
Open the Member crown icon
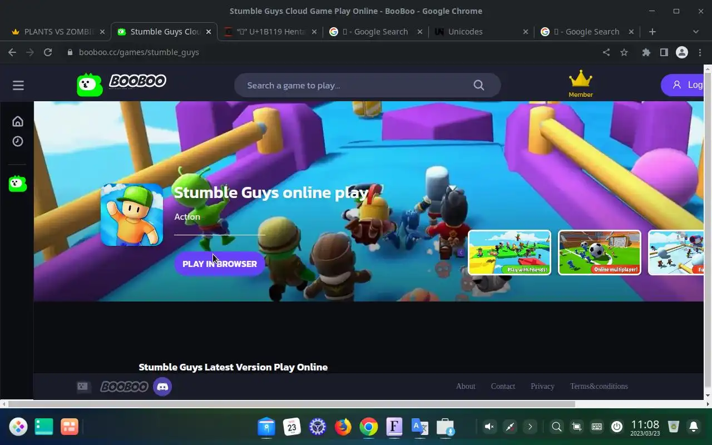(581, 84)
